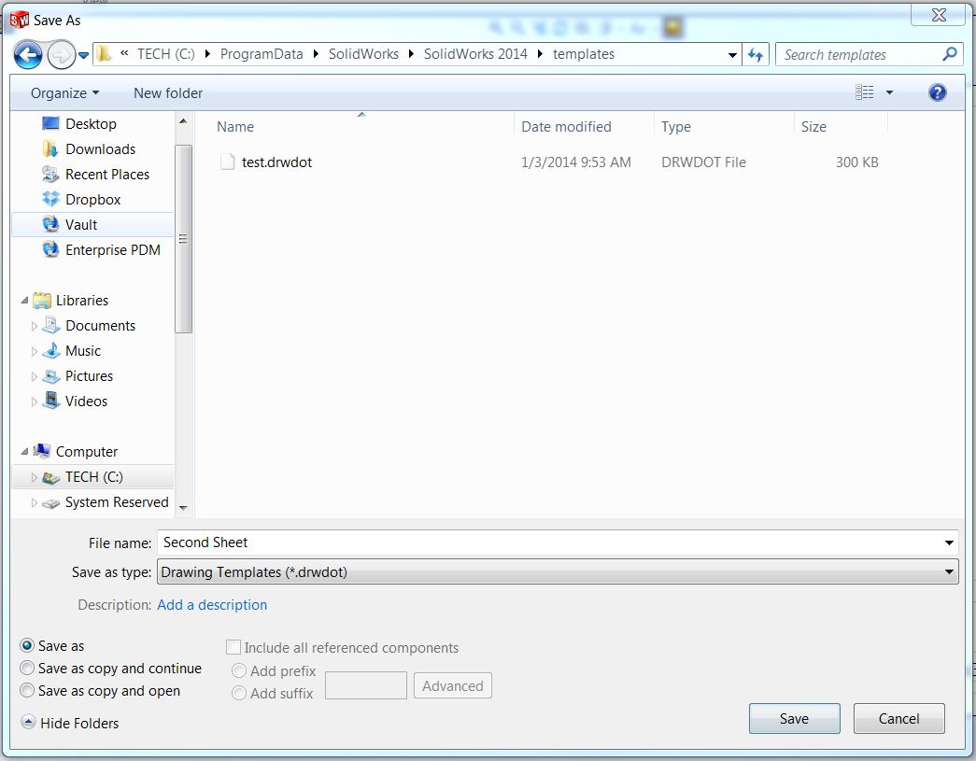The height and width of the screenshot is (761, 976).
Task: Click the Refresh button beside the address bar
Action: tap(756, 54)
